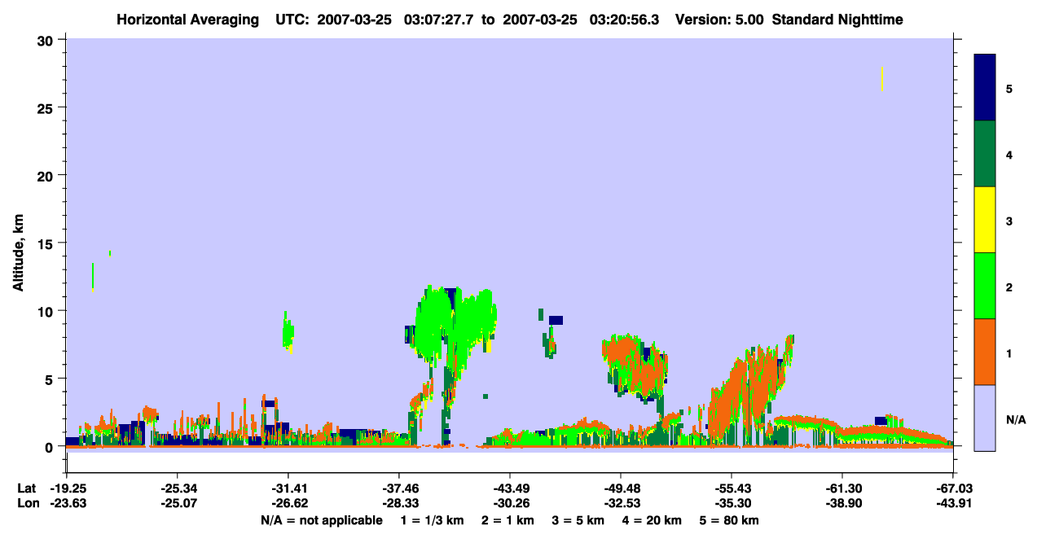
Task: Click latitude value -67.03
Action: pyautogui.click(x=953, y=488)
